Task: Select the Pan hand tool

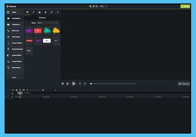Action: 93,6
